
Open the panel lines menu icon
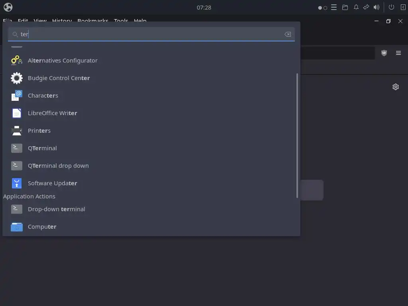click(334, 7)
